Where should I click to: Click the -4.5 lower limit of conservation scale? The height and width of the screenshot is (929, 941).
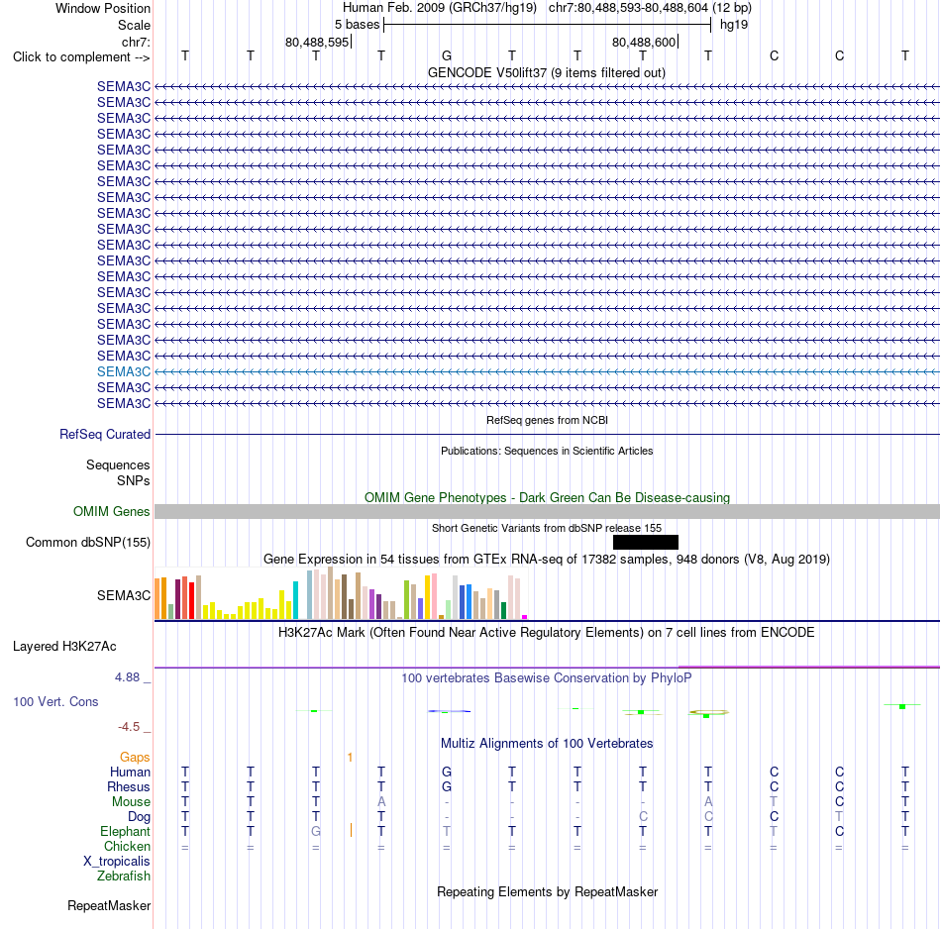pyautogui.click(x=129, y=727)
